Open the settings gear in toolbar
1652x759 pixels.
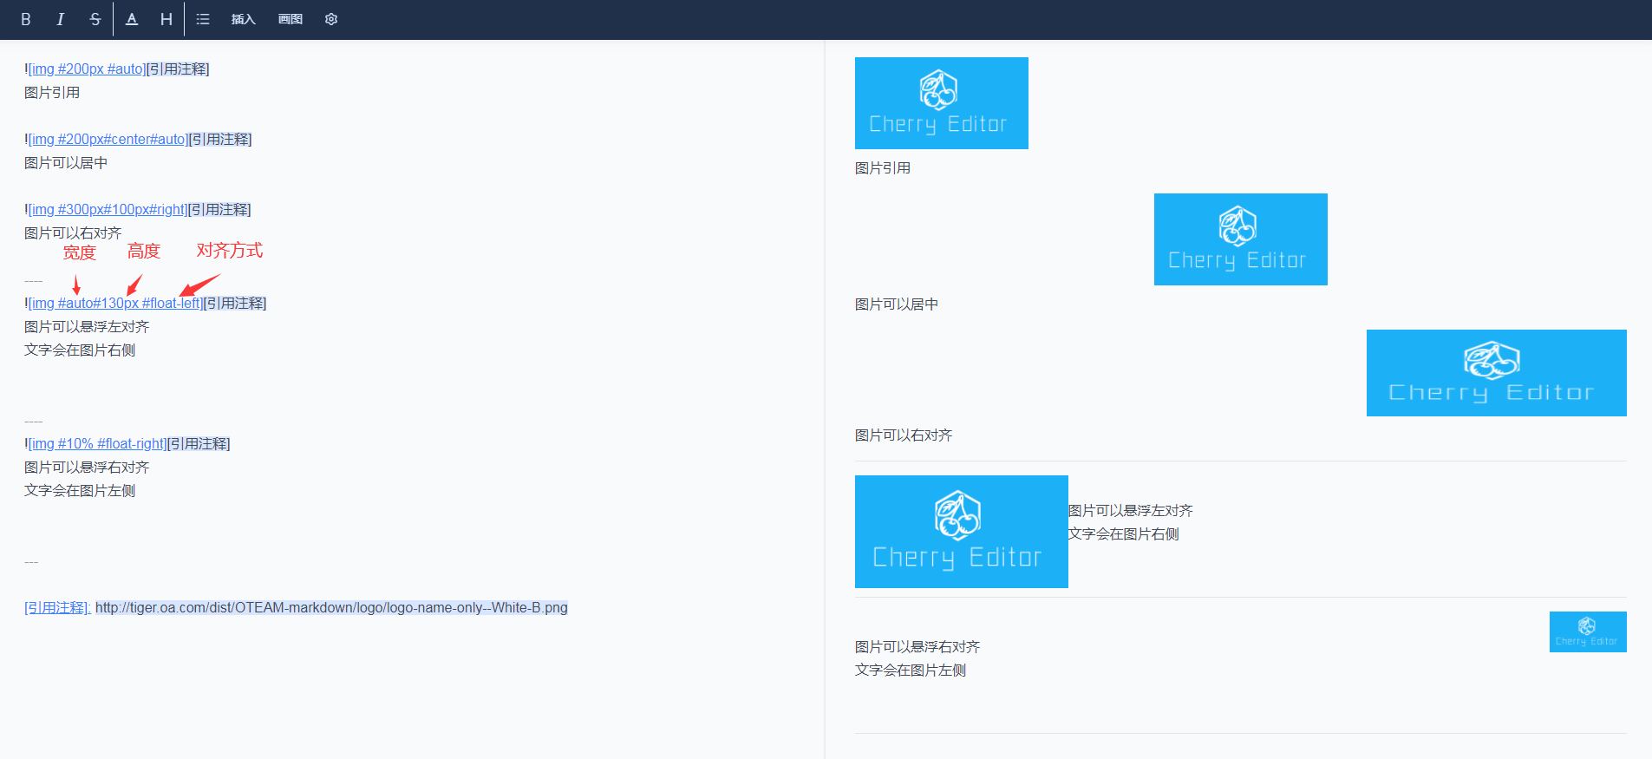(x=331, y=19)
